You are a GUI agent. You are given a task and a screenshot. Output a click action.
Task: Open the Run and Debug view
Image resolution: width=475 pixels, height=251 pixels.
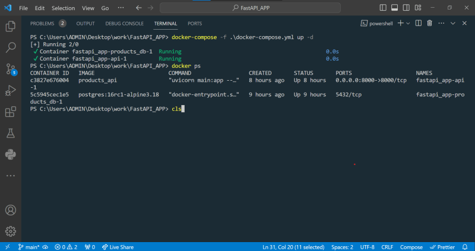[11, 91]
